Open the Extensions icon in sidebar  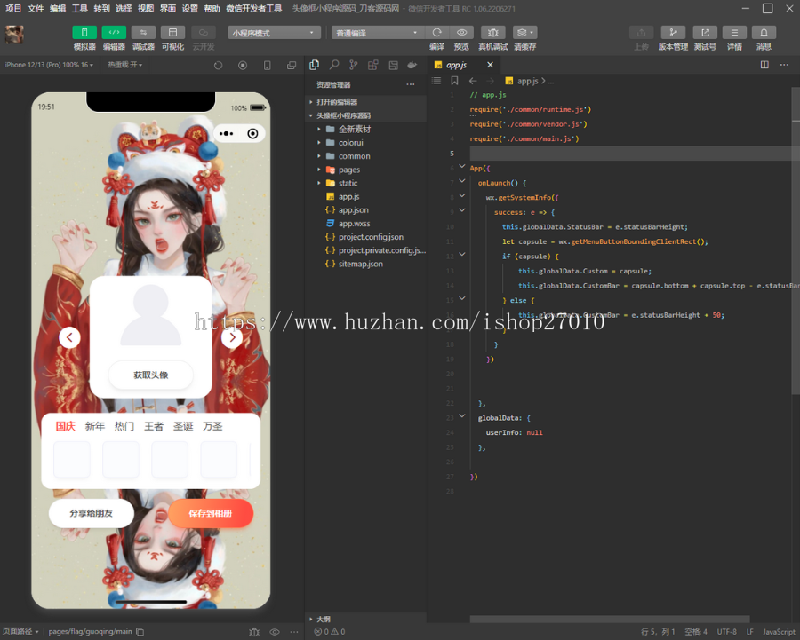point(373,65)
